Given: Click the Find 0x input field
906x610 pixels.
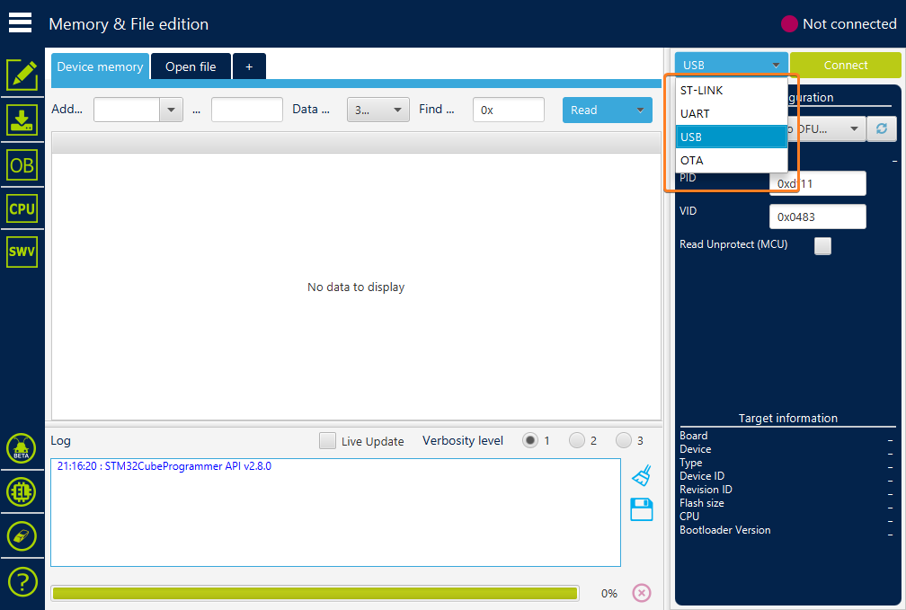Looking at the screenshot, I should (509, 110).
